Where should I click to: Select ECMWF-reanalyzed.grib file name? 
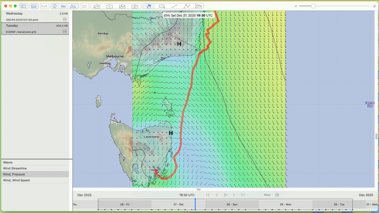[21, 32]
